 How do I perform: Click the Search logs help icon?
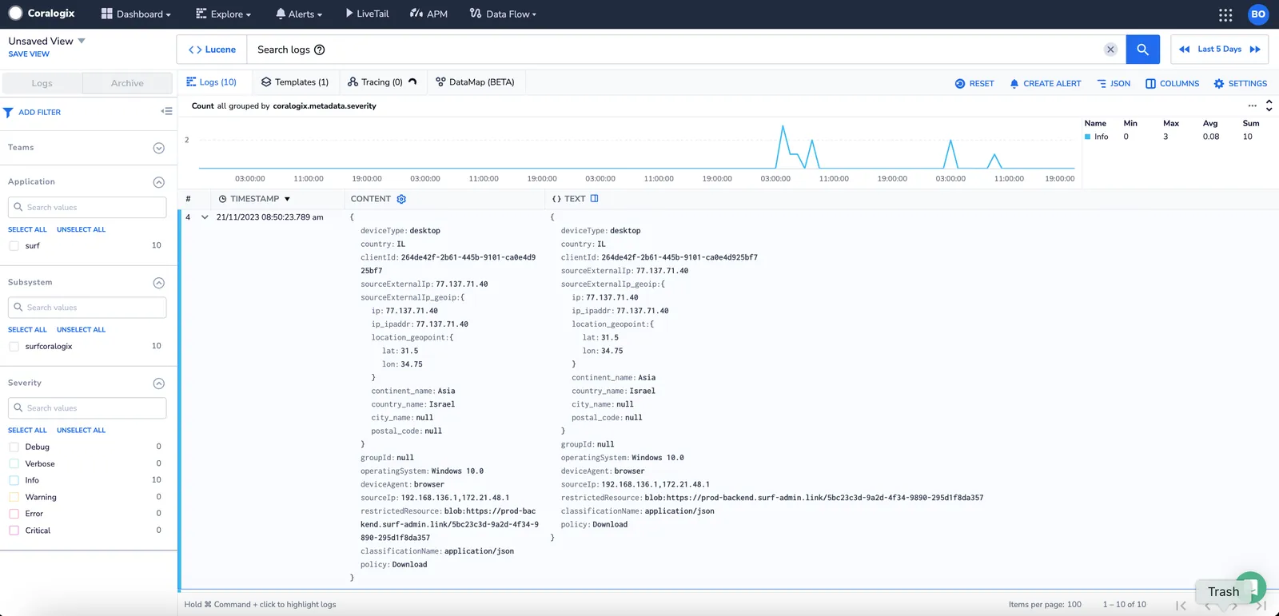coord(320,50)
